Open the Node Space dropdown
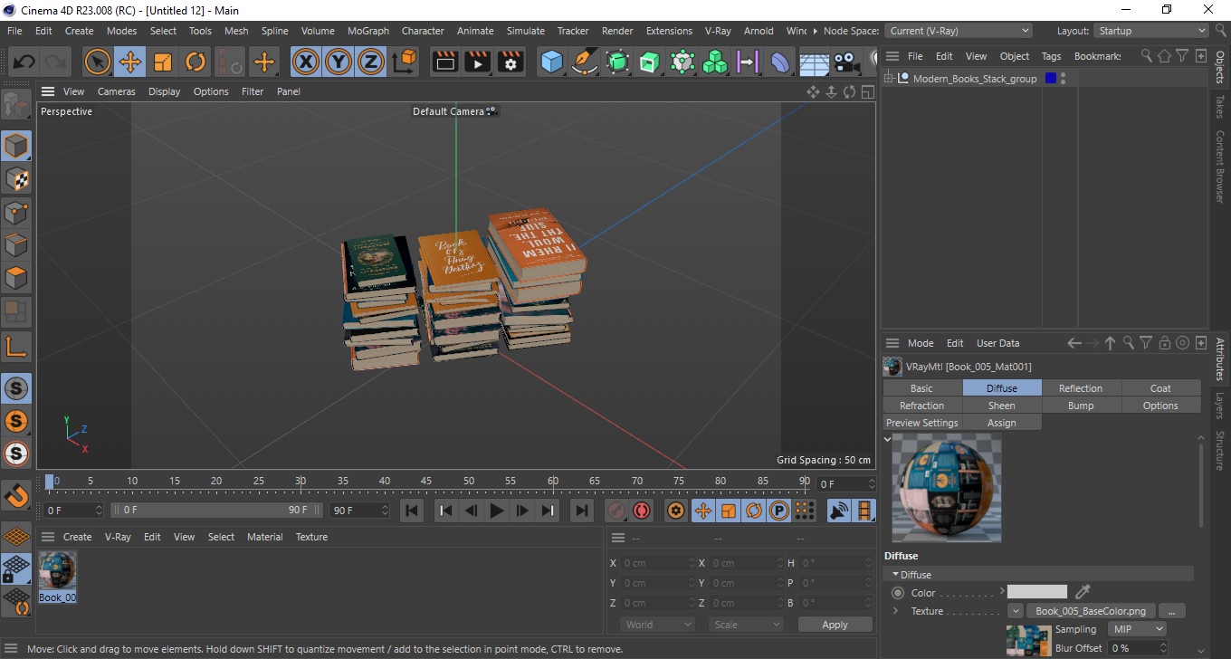The image size is (1231, 659). point(958,31)
